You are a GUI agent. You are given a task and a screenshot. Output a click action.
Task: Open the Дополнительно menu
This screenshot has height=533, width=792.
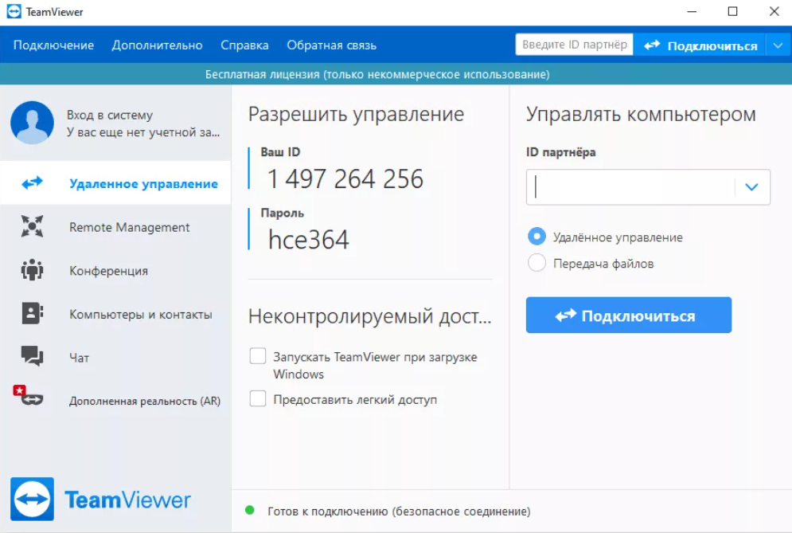(157, 45)
